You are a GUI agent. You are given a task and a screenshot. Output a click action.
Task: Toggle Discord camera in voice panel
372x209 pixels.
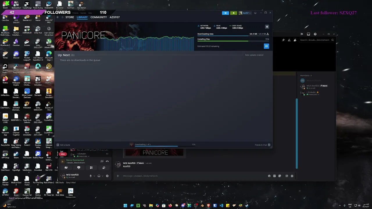click(66, 168)
